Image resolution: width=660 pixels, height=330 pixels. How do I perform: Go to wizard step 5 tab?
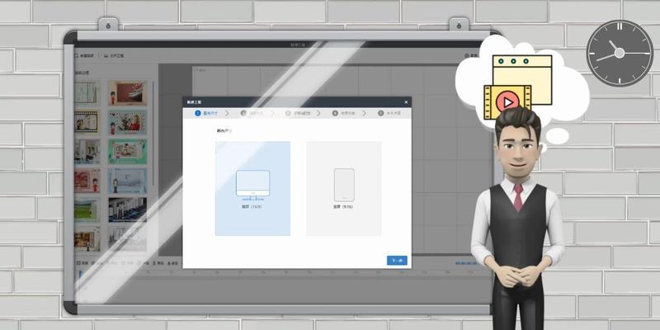(389, 113)
